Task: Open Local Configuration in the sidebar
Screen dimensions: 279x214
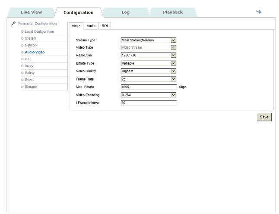Action: [x=39, y=32]
